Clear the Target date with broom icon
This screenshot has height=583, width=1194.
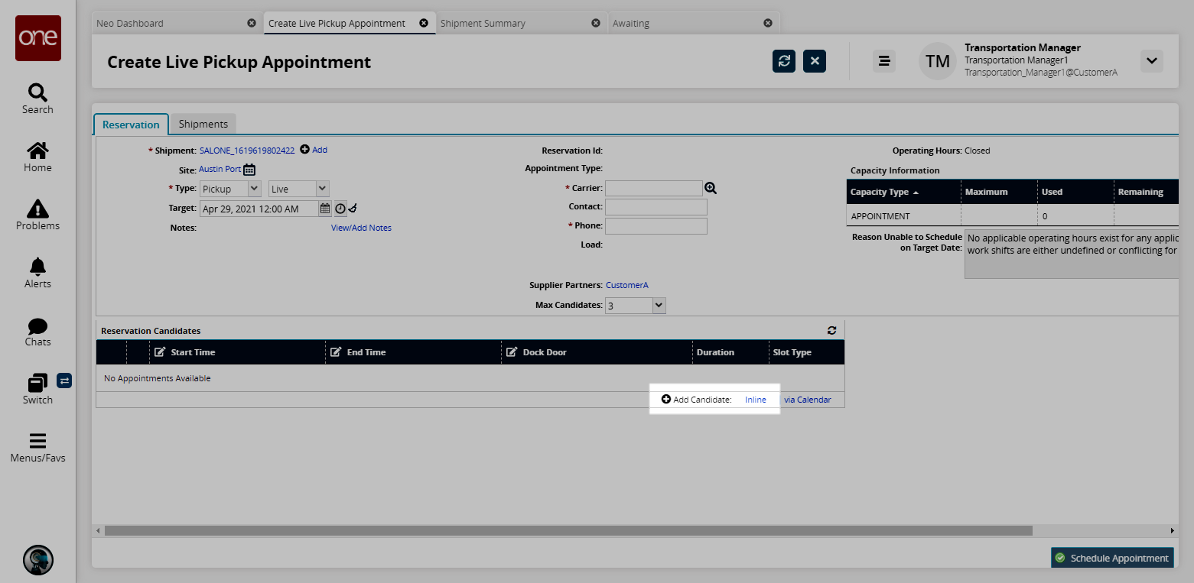[x=353, y=209]
